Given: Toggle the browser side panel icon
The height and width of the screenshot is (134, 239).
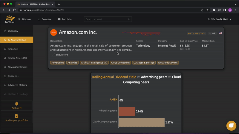Looking at the screenshot, I should click(x=225, y=10).
